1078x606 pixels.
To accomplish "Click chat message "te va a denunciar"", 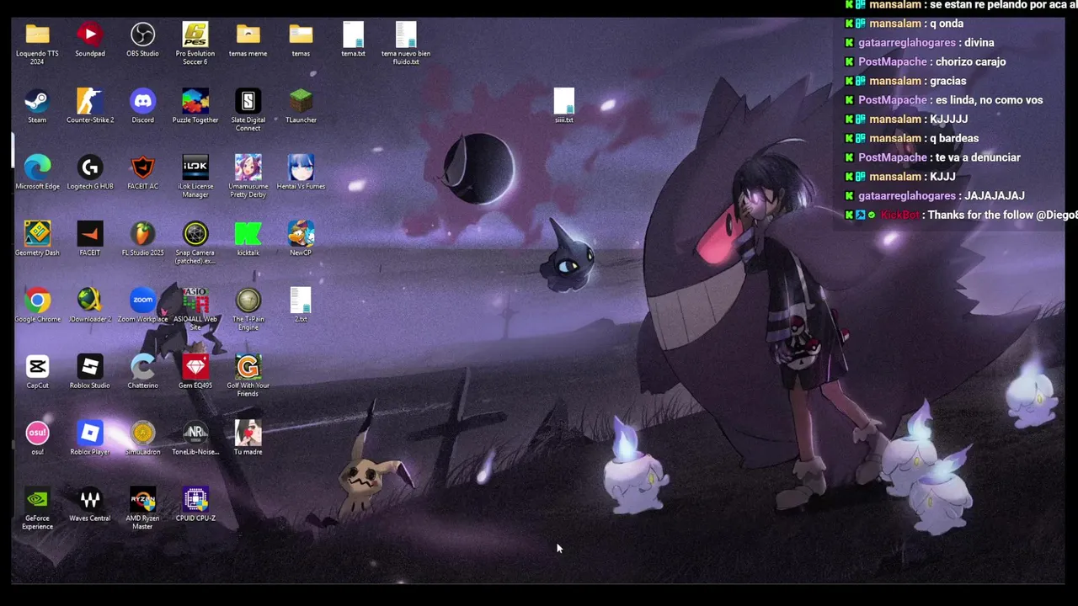I will pyautogui.click(x=978, y=157).
